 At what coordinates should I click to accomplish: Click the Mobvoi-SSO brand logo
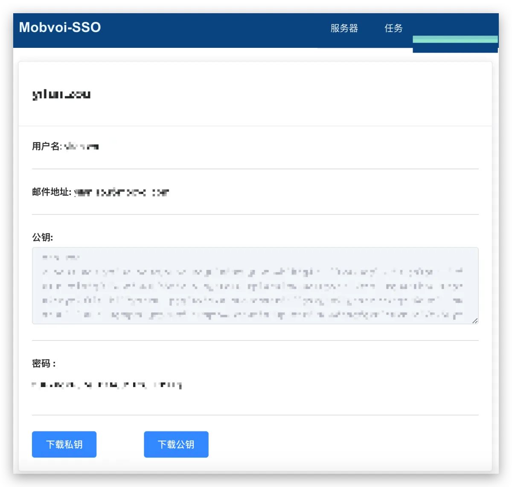[x=60, y=27]
